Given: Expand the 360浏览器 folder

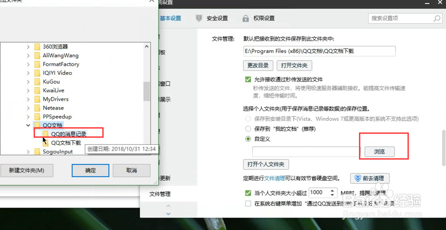Looking at the screenshot, I should tap(28, 47).
